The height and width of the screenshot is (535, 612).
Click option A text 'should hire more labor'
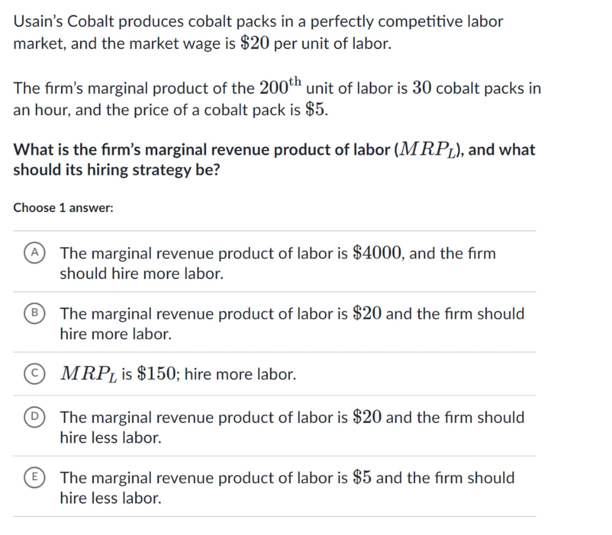tap(141, 274)
